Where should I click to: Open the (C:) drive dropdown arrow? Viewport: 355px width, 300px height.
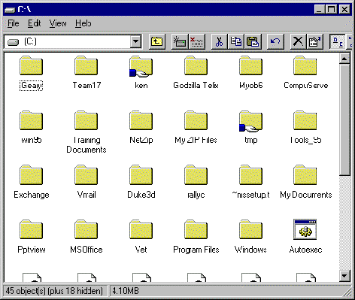point(135,41)
